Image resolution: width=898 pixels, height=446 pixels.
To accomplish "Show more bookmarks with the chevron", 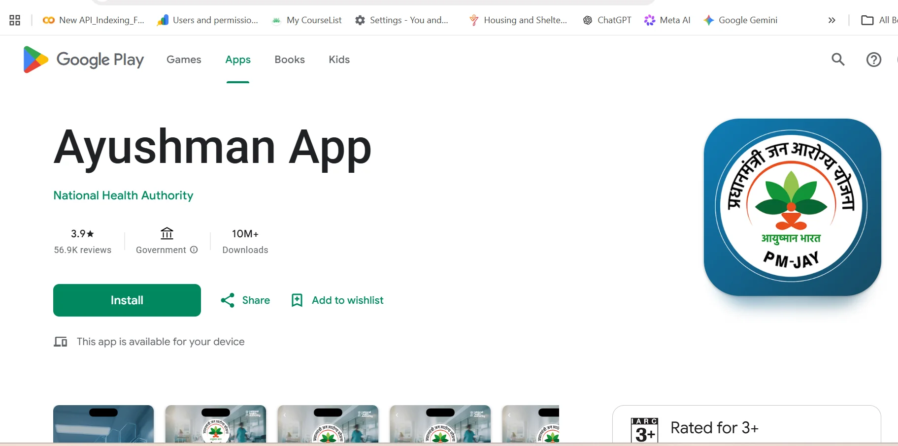I will click(x=832, y=20).
